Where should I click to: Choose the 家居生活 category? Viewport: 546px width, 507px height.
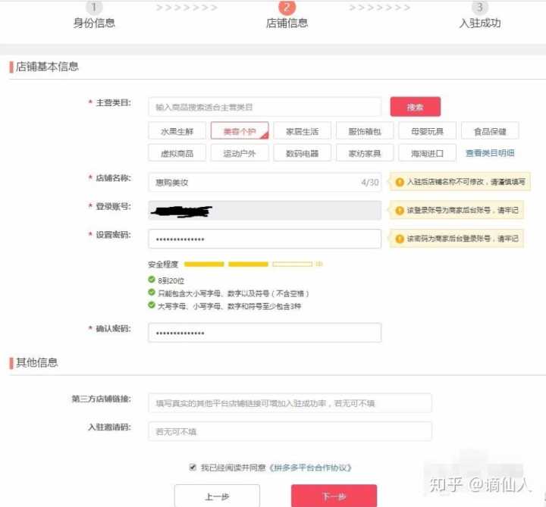pos(303,131)
